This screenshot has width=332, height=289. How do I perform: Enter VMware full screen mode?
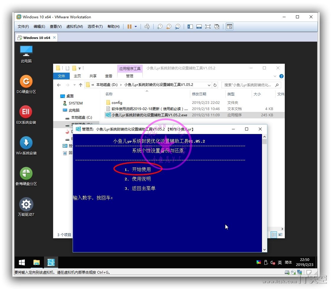click(208, 27)
